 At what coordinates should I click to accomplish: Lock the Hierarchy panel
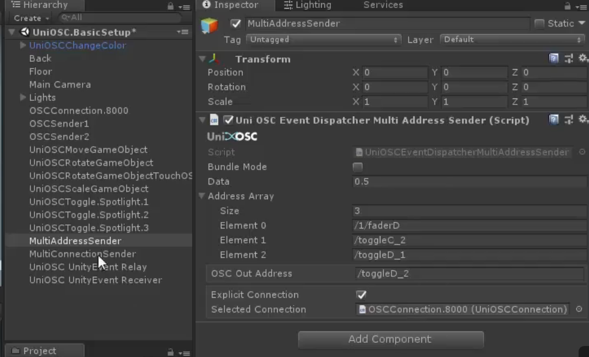171,6
